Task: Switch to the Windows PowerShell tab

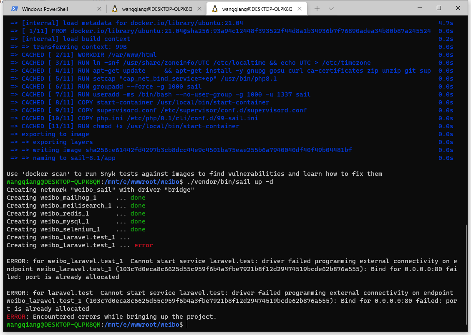Action: (50, 9)
